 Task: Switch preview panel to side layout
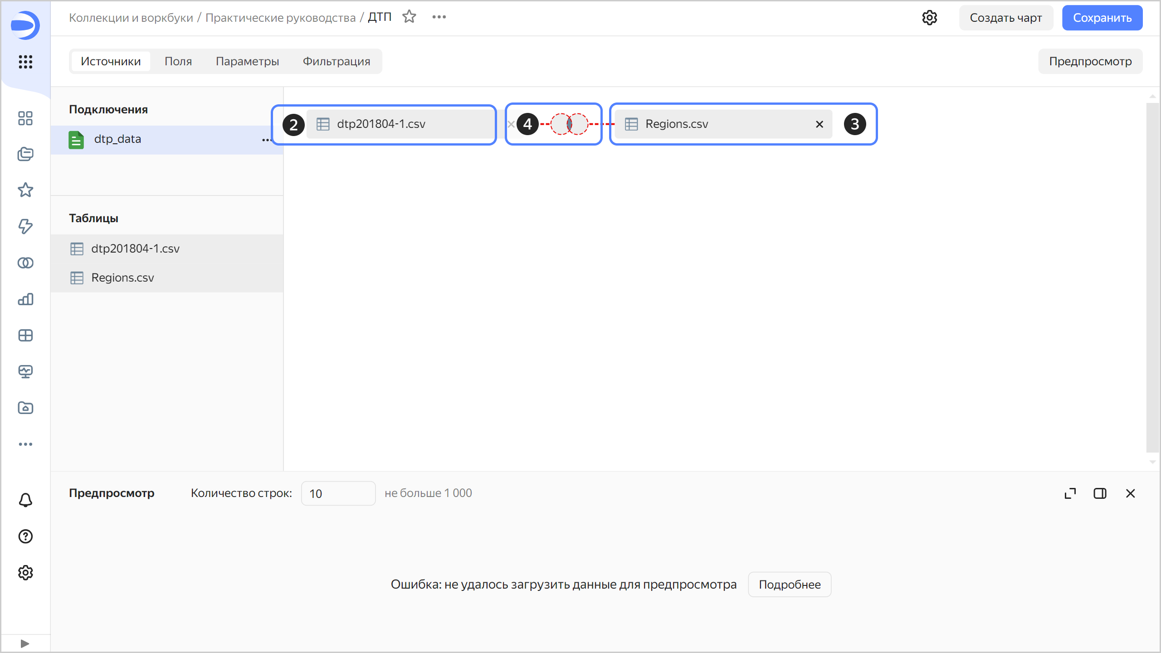1100,493
